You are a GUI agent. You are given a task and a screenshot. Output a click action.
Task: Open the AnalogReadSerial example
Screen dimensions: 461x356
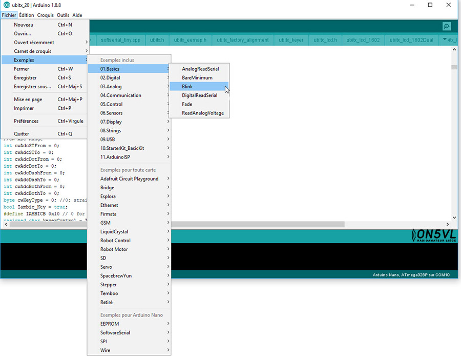[x=199, y=69]
